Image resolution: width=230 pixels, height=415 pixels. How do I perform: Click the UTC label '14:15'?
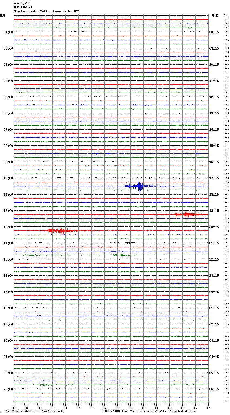pyautogui.click(x=214, y=130)
